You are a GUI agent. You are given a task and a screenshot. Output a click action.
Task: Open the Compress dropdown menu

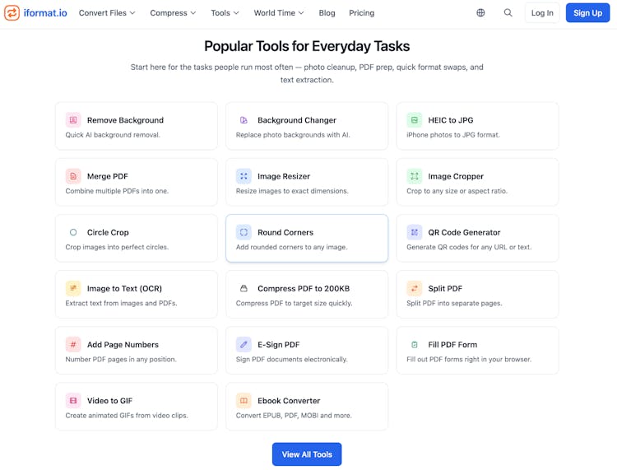(x=173, y=13)
